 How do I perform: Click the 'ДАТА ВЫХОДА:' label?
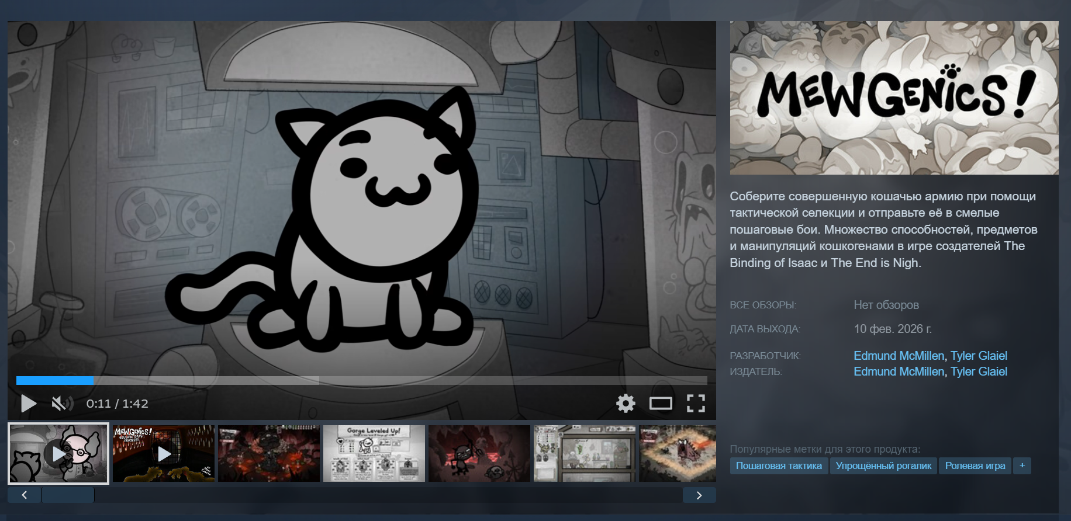point(765,329)
